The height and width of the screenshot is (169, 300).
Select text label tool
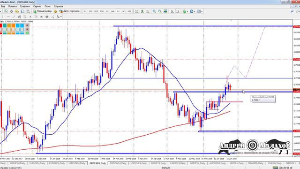36,17
